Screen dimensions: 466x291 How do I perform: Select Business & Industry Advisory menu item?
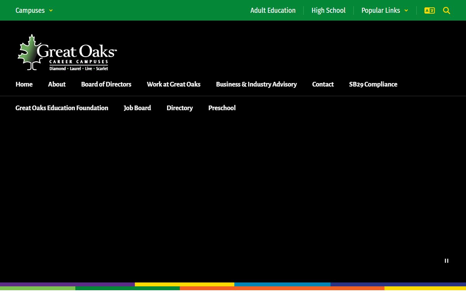(256, 84)
